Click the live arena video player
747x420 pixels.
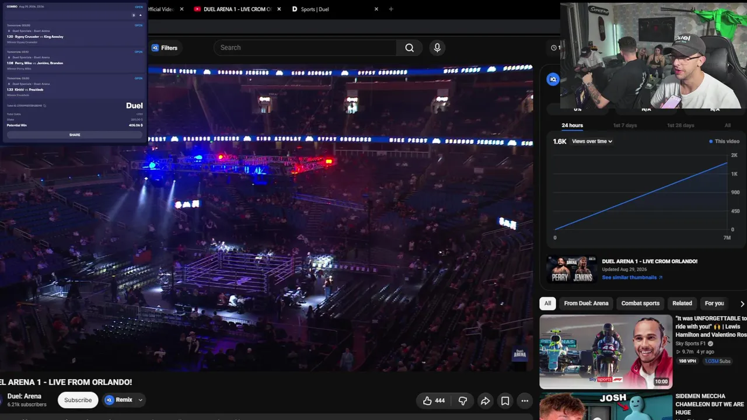266,218
